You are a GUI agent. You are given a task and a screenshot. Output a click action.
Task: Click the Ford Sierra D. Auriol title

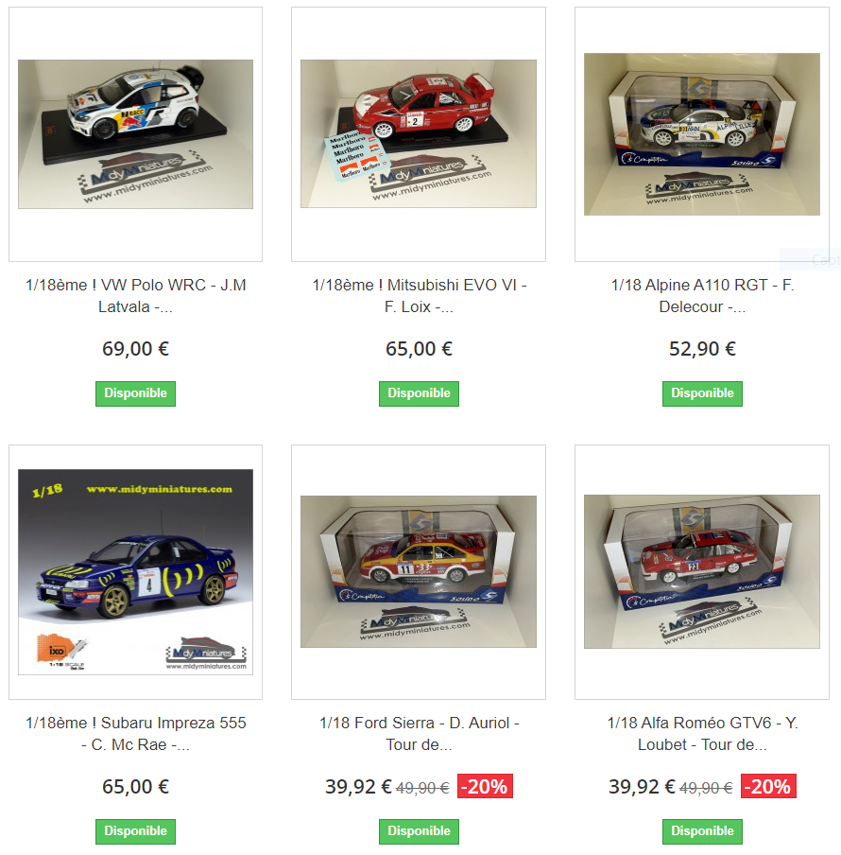point(419,733)
